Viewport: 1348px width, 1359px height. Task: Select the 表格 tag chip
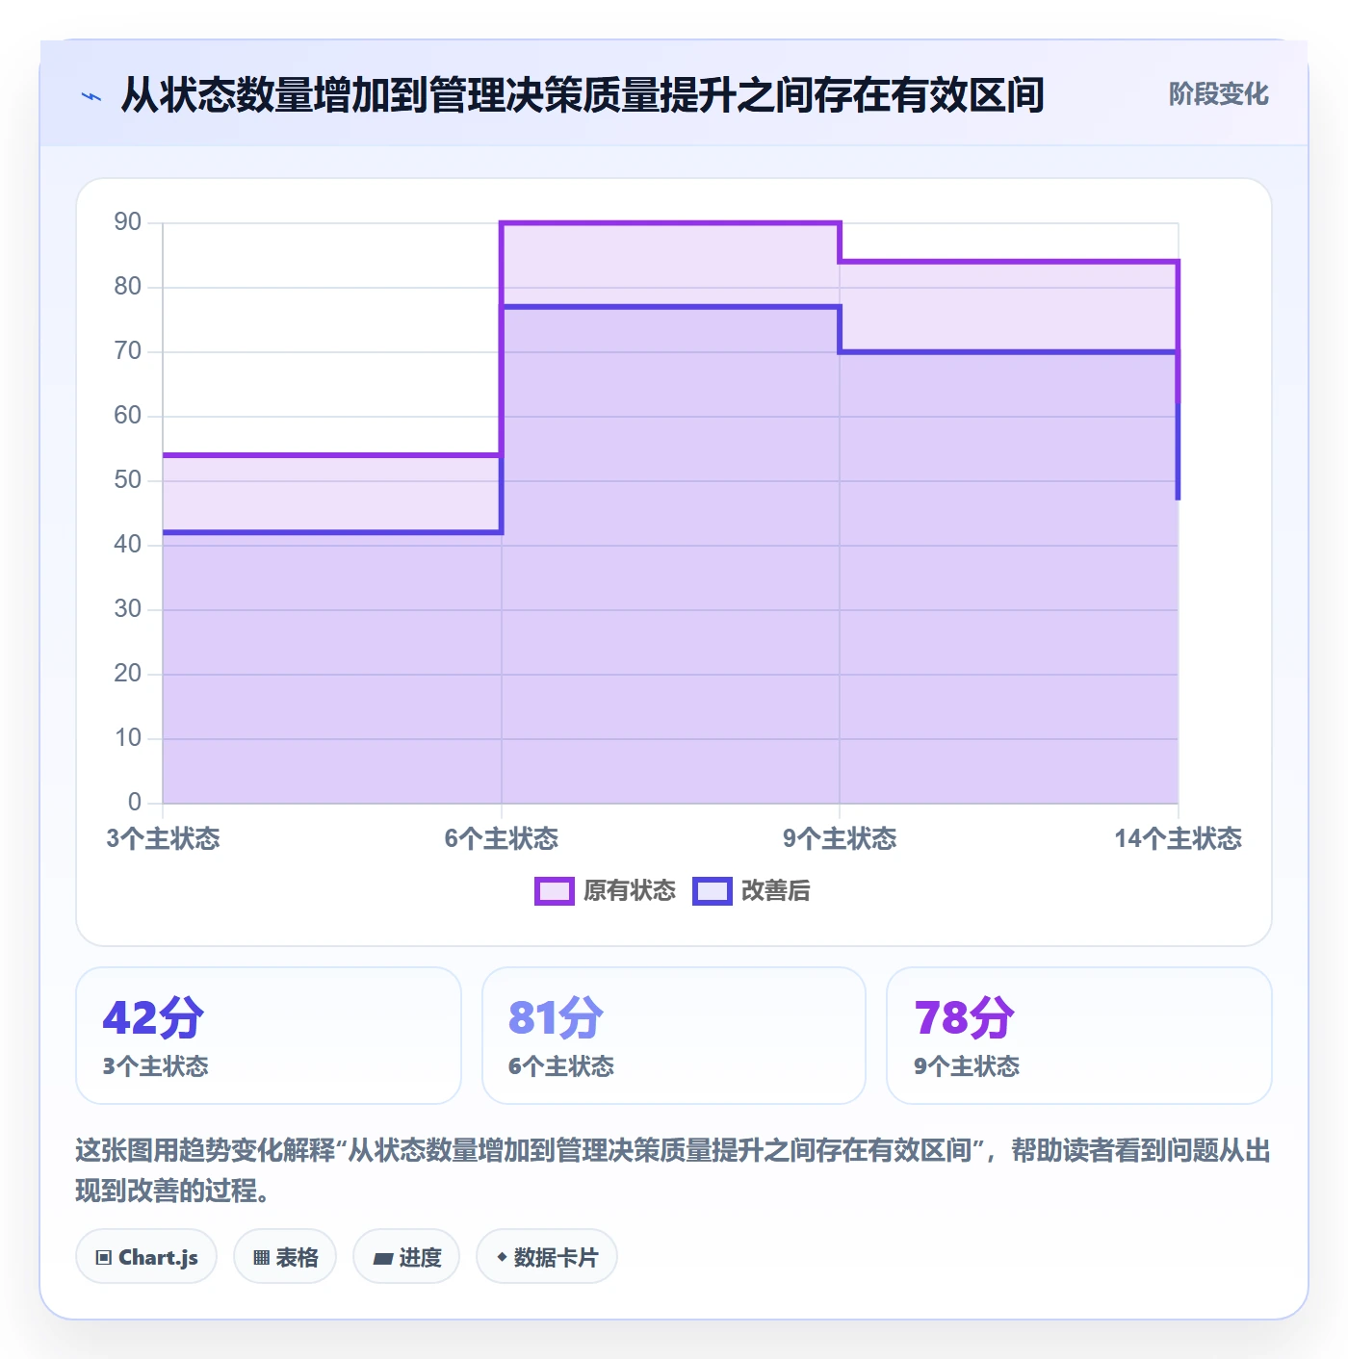click(285, 1257)
